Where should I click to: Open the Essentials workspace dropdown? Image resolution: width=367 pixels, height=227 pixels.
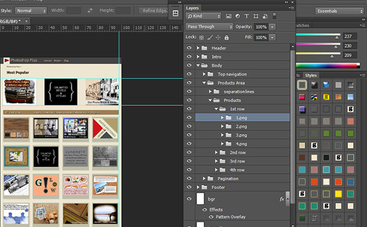(x=339, y=11)
